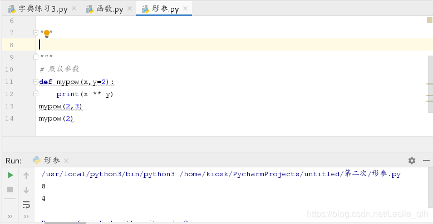Click the 'mypow(2)' call line
Screen dimensions: 433x224
pyautogui.click(x=56, y=118)
